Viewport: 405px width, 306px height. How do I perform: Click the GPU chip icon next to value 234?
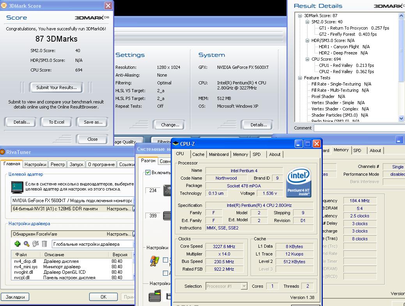(x=167, y=191)
